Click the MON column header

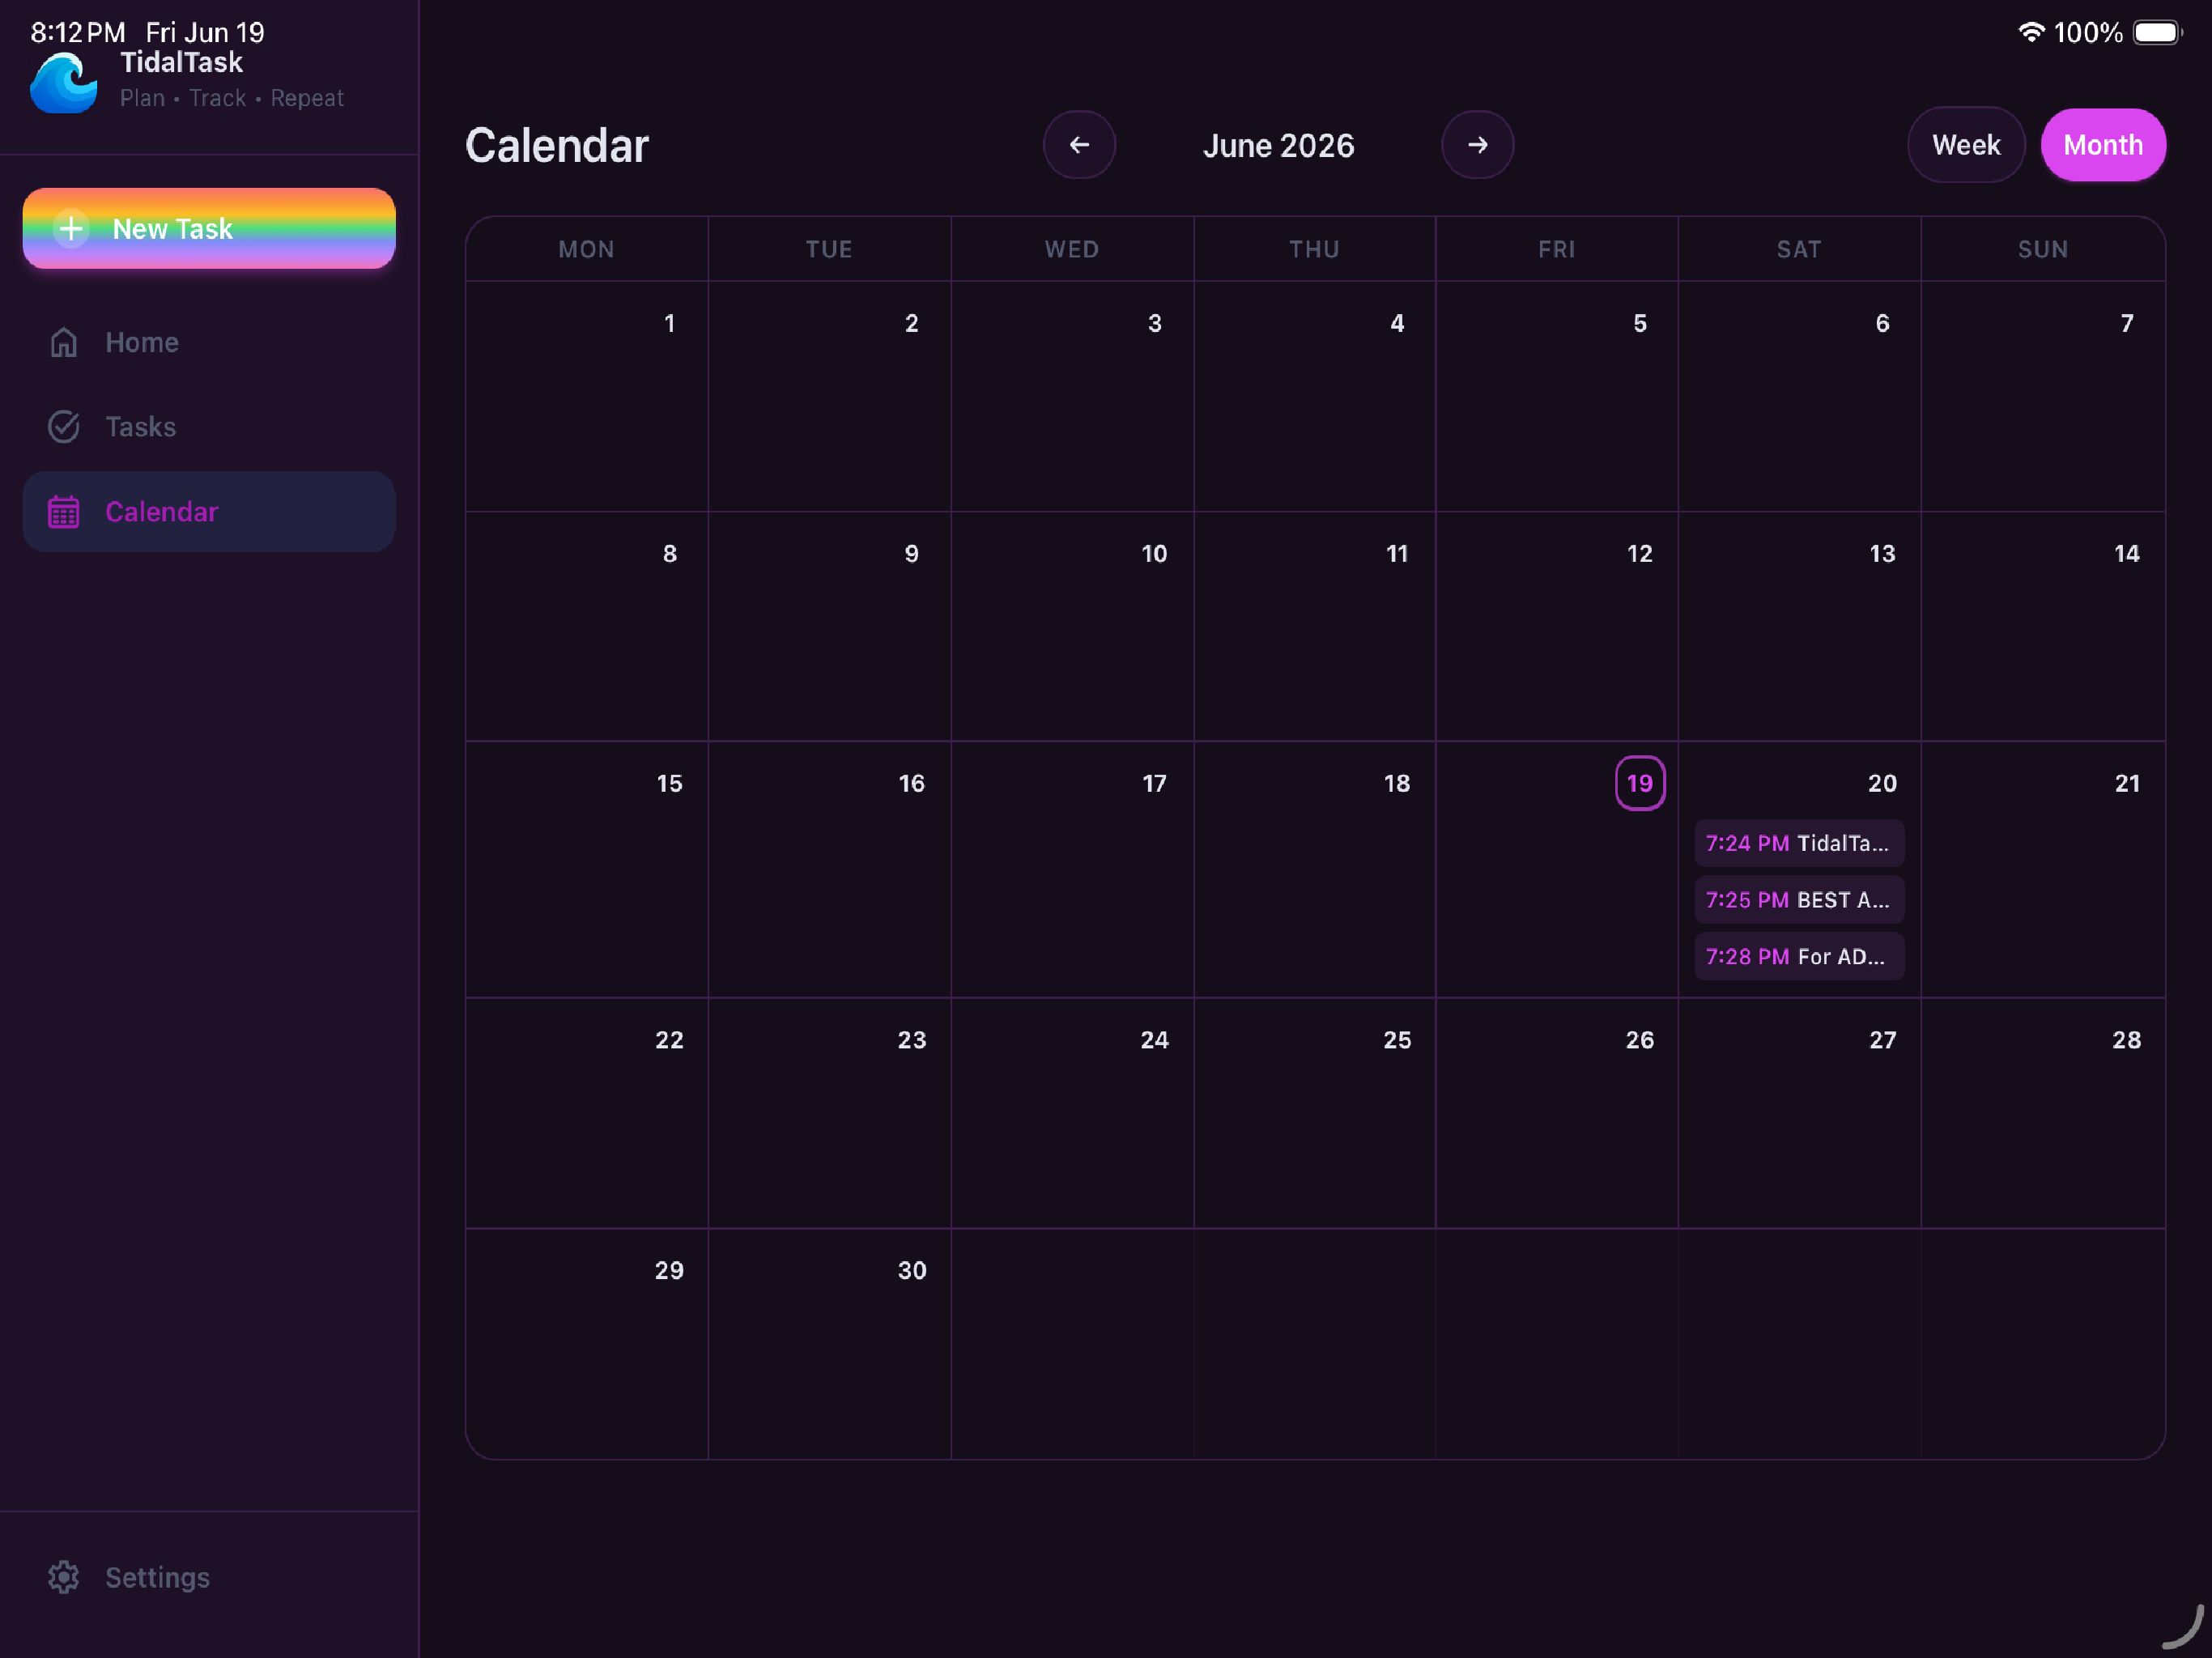[587, 249]
